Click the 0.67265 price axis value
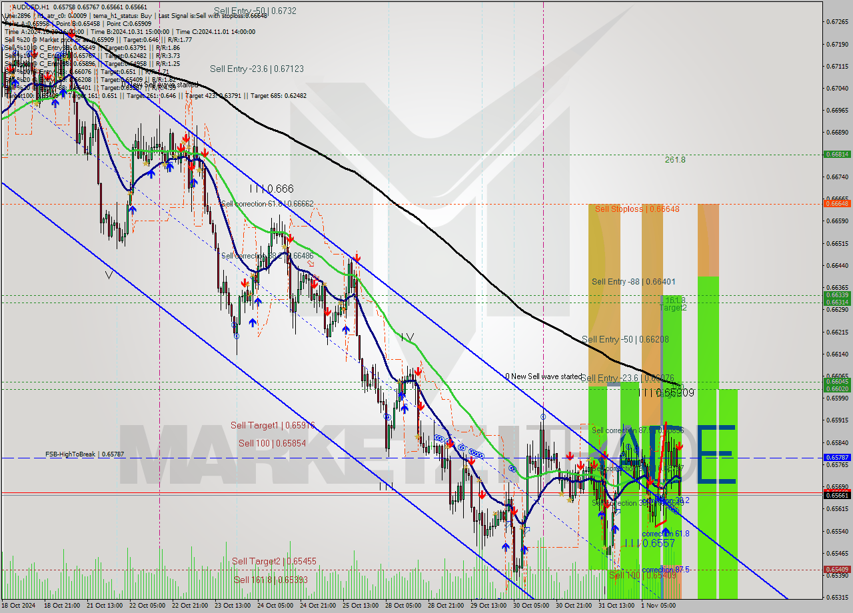The width and height of the screenshot is (853, 613). (x=836, y=22)
